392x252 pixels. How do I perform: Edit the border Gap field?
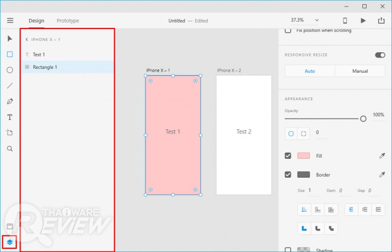coord(374,191)
